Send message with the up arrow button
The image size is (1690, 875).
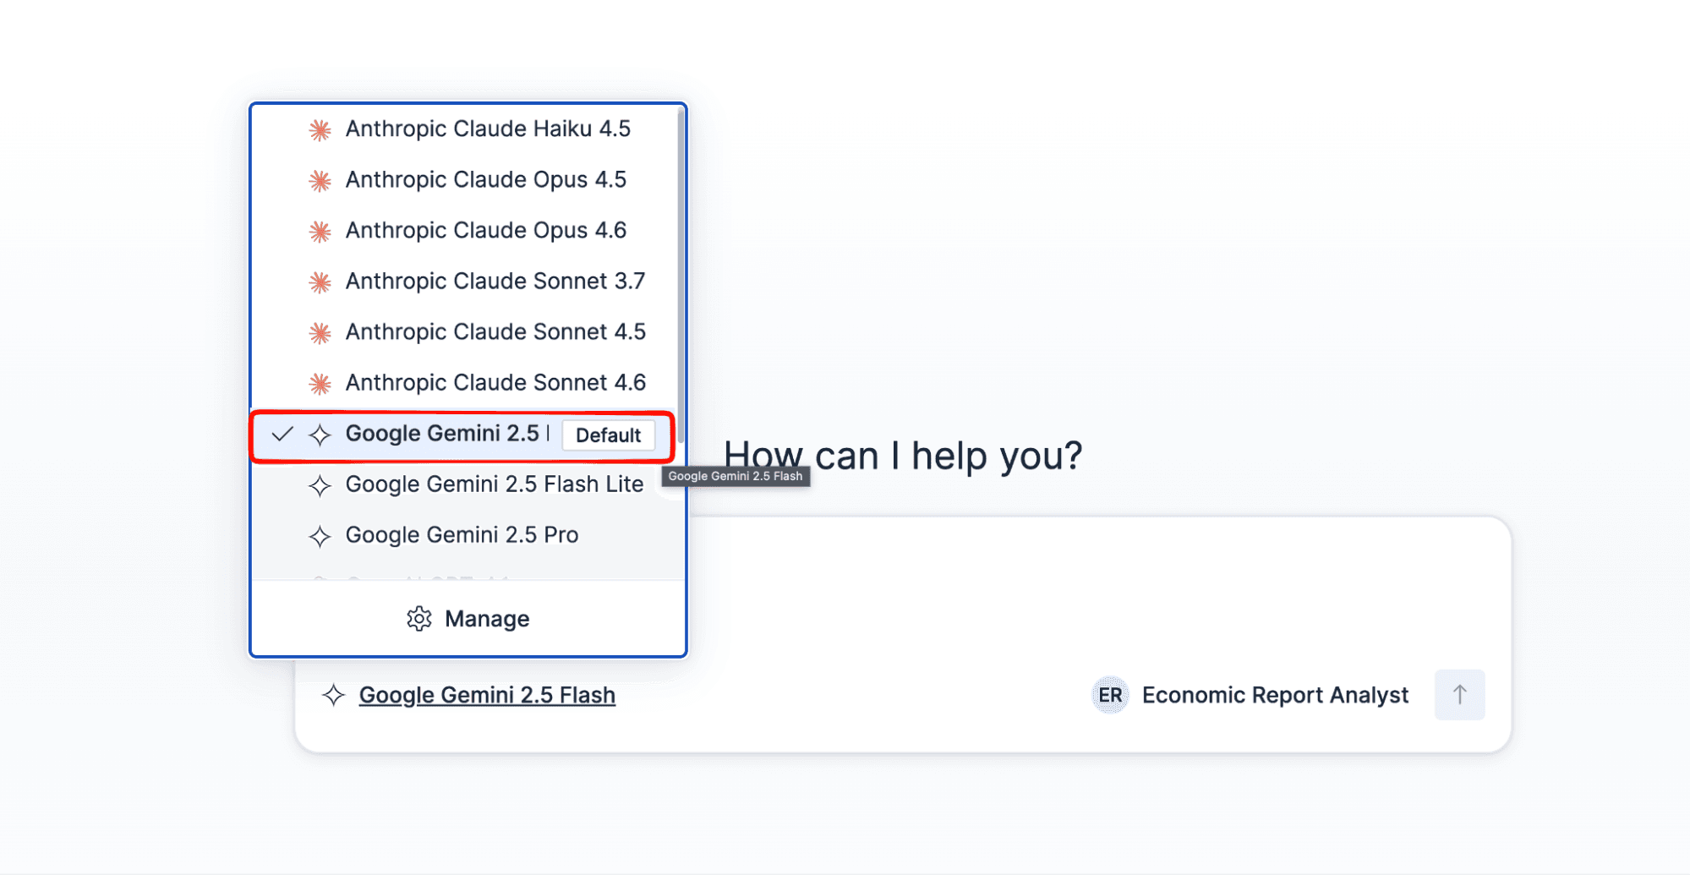[1459, 695]
